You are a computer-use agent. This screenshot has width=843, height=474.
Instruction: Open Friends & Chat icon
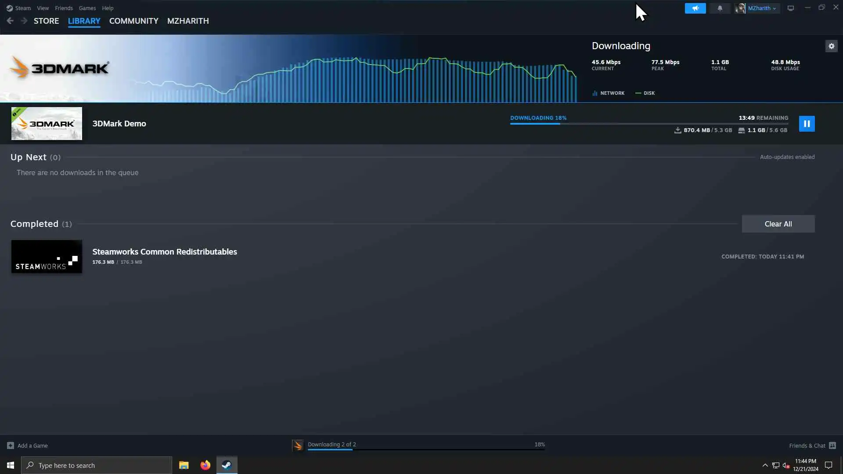point(832,445)
